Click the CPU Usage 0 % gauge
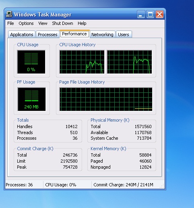 tap(31, 62)
